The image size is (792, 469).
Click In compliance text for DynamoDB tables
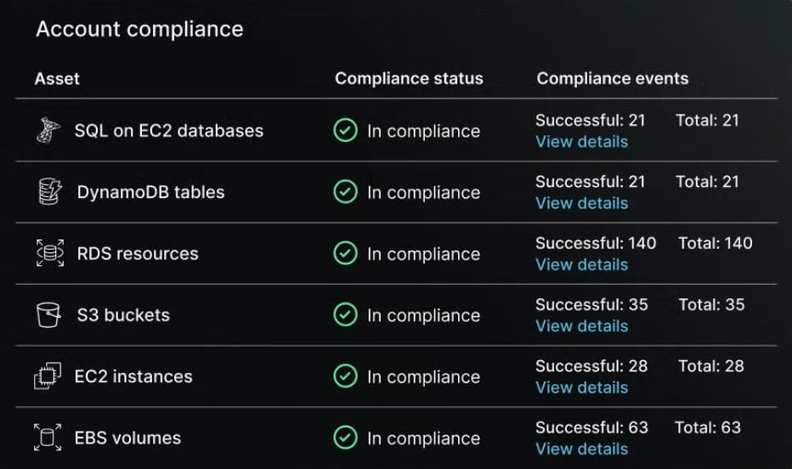point(423,193)
